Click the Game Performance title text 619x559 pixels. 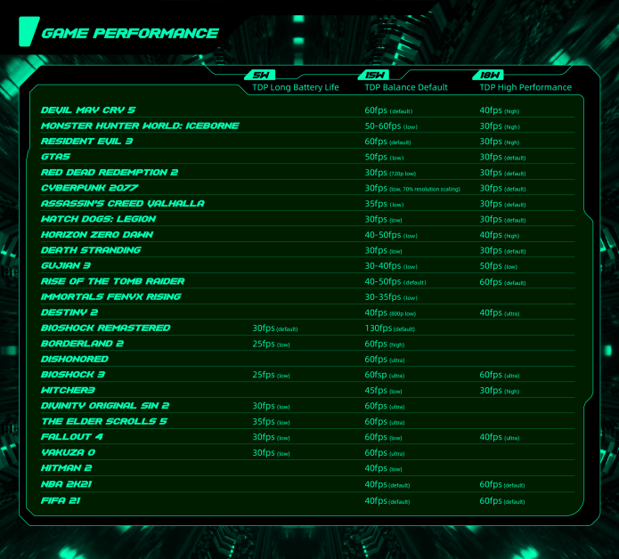pos(130,34)
